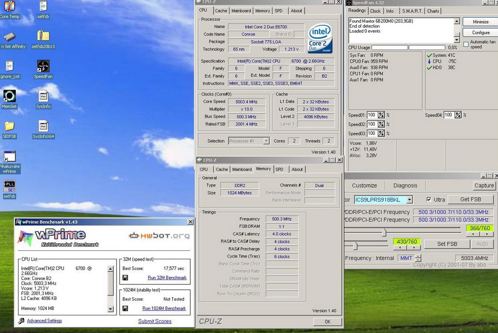Viewport: 498px width, 333px height.
Task: Open the ICS9LPRS918BKL clock generator dropdown
Action: pos(410,200)
